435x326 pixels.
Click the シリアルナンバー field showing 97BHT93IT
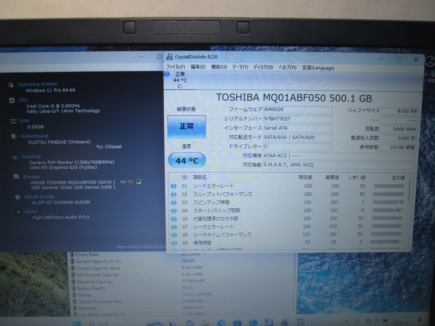[x=298, y=119]
